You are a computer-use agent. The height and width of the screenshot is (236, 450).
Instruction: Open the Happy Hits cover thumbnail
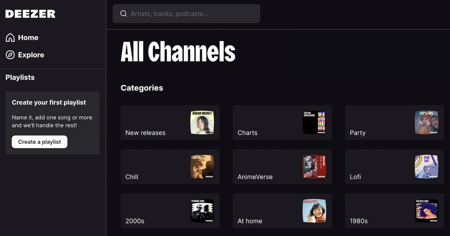[x=314, y=211]
